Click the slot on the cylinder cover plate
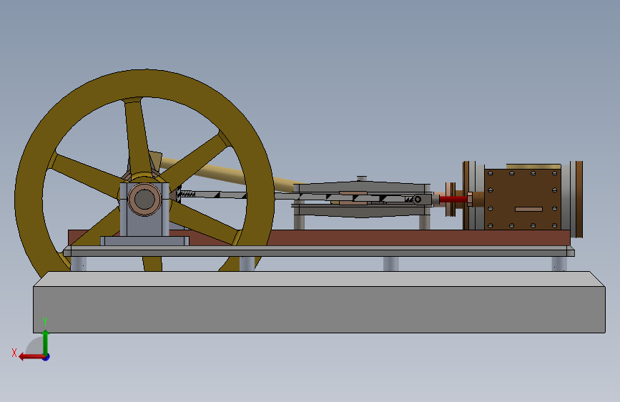The height and width of the screenshot is (402, 620). pyautogui.click(x=528, y=209)
